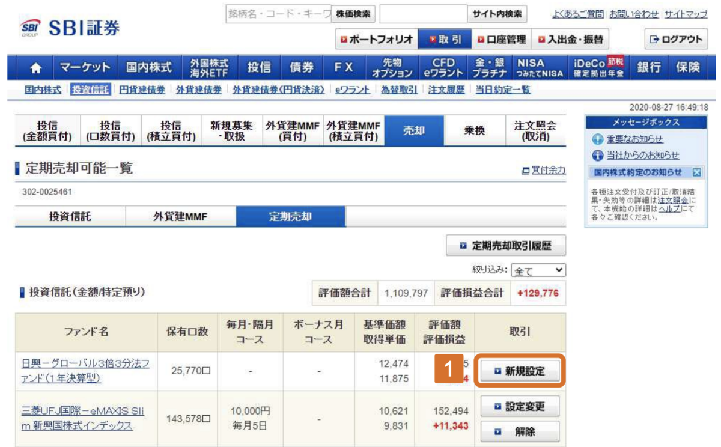Screen dimensions: 721x447
Task: Click the 円貨建債券 submenu link
Action: point(142,90)
